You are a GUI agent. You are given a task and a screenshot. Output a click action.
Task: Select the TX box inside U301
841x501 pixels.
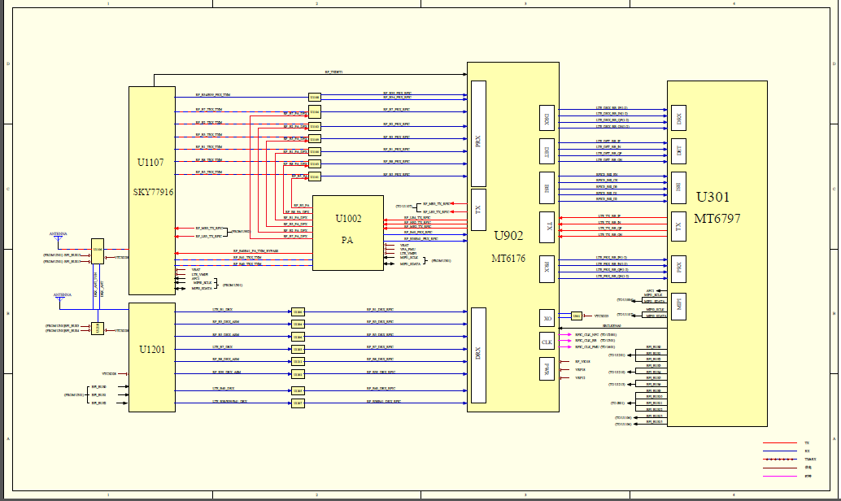[678, 226]
